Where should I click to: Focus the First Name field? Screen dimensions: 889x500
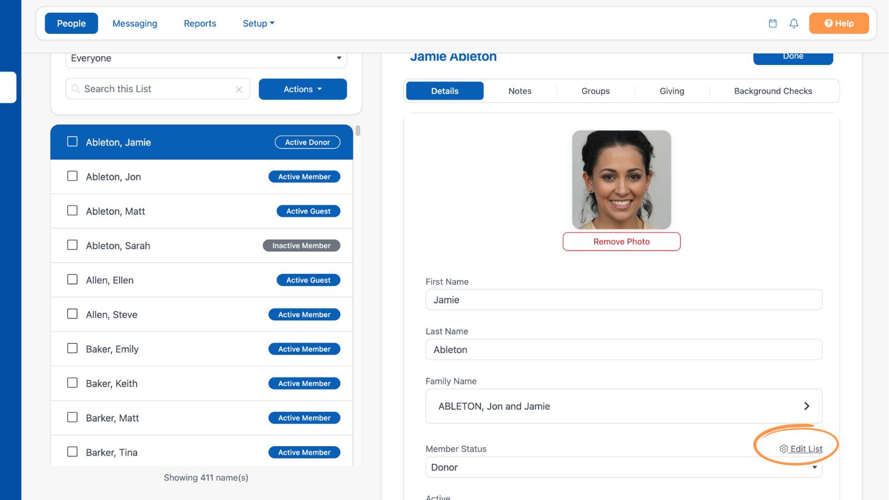(x=624, y=300)
